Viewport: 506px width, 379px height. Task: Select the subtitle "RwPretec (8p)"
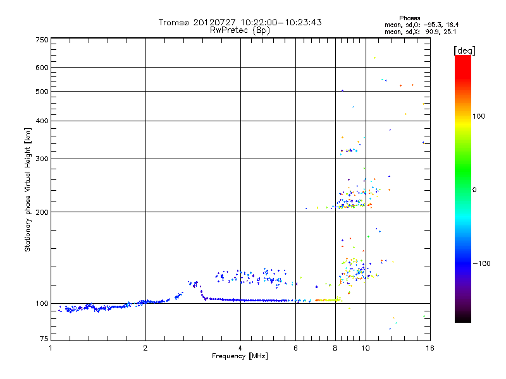(240, 30)
